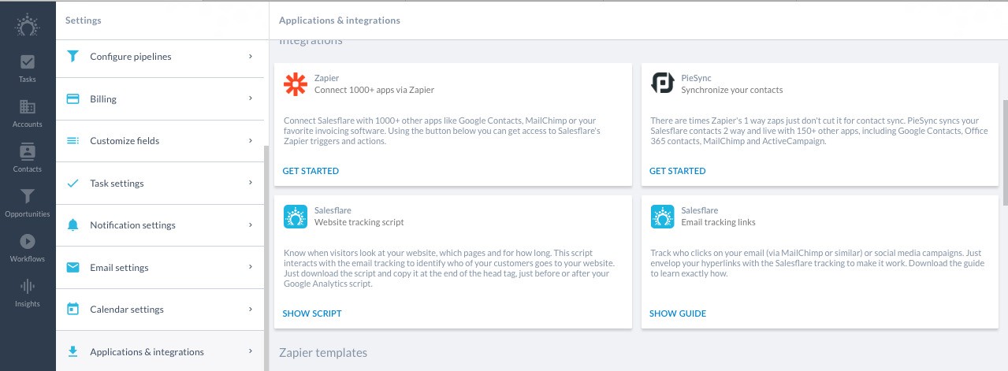The image size is (1008, 371).
Task: Click GET STARTED under PieSync
Action: 677,171
